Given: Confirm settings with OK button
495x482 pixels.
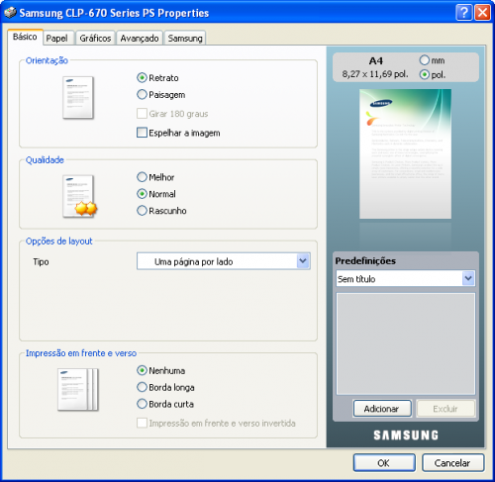Looking at the screenshot, I should (384, 462).
